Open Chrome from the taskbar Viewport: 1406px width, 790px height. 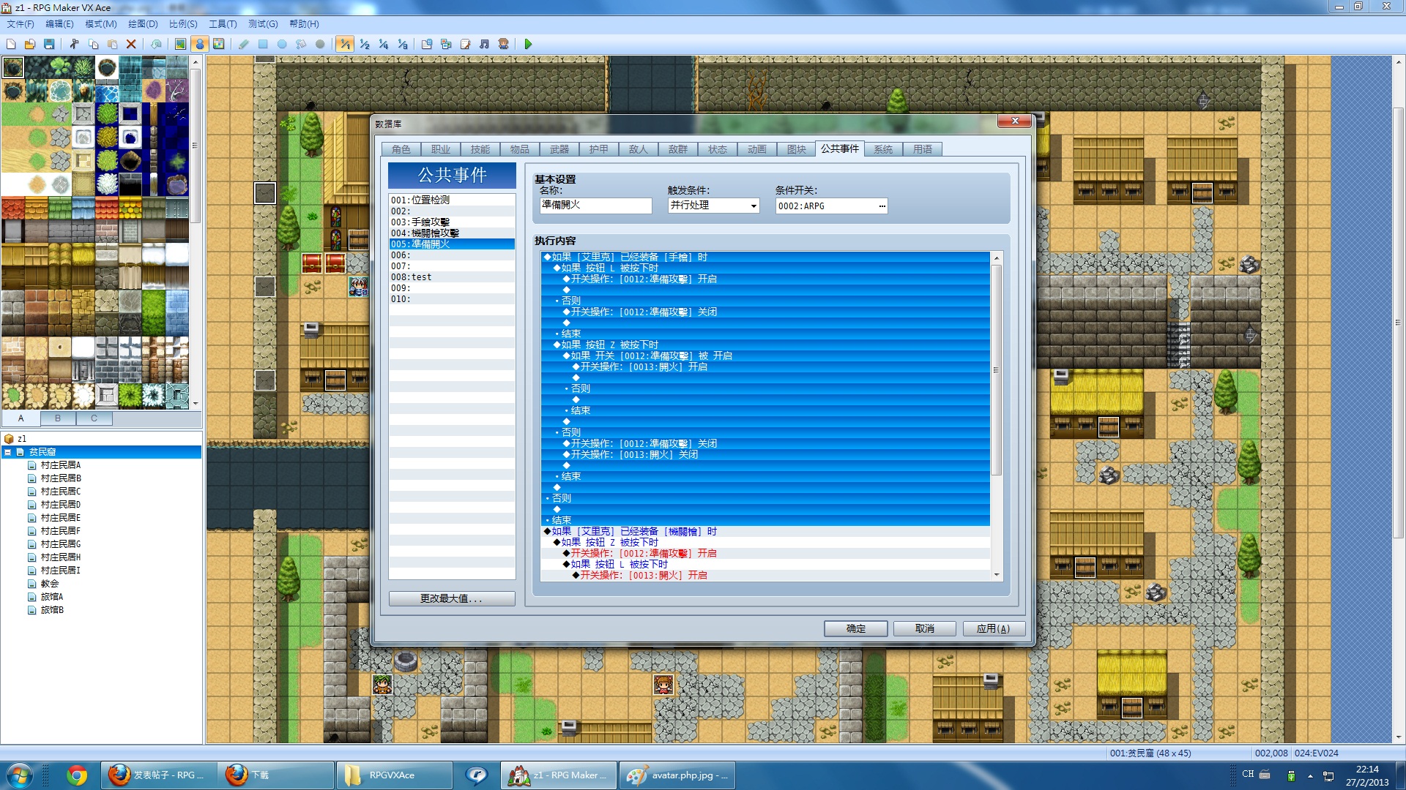(x=76, y=775)
